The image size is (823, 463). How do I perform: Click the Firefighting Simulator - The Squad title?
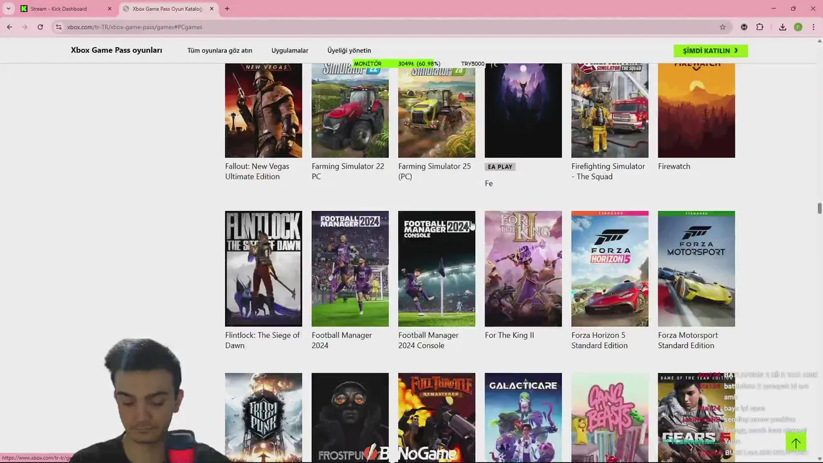(x=608, y=171)
